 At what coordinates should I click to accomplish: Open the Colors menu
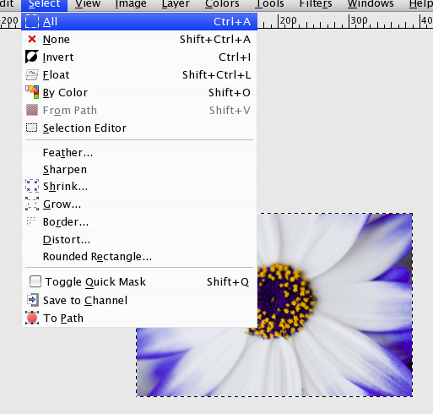[x=222, y=4]
